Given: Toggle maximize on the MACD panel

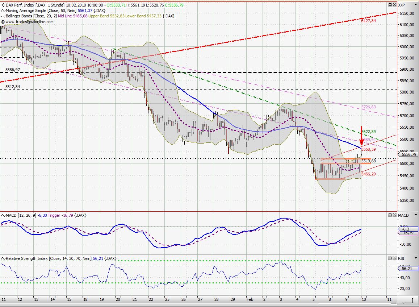Looking at the screenshot, I should click(390, 215).
